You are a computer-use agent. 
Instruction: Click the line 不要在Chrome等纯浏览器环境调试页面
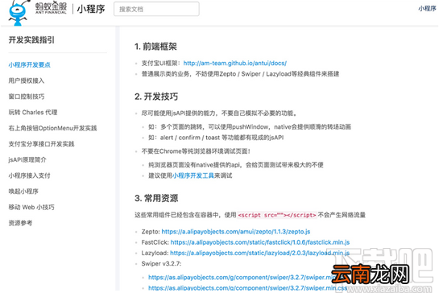click(x=196, y=151)
